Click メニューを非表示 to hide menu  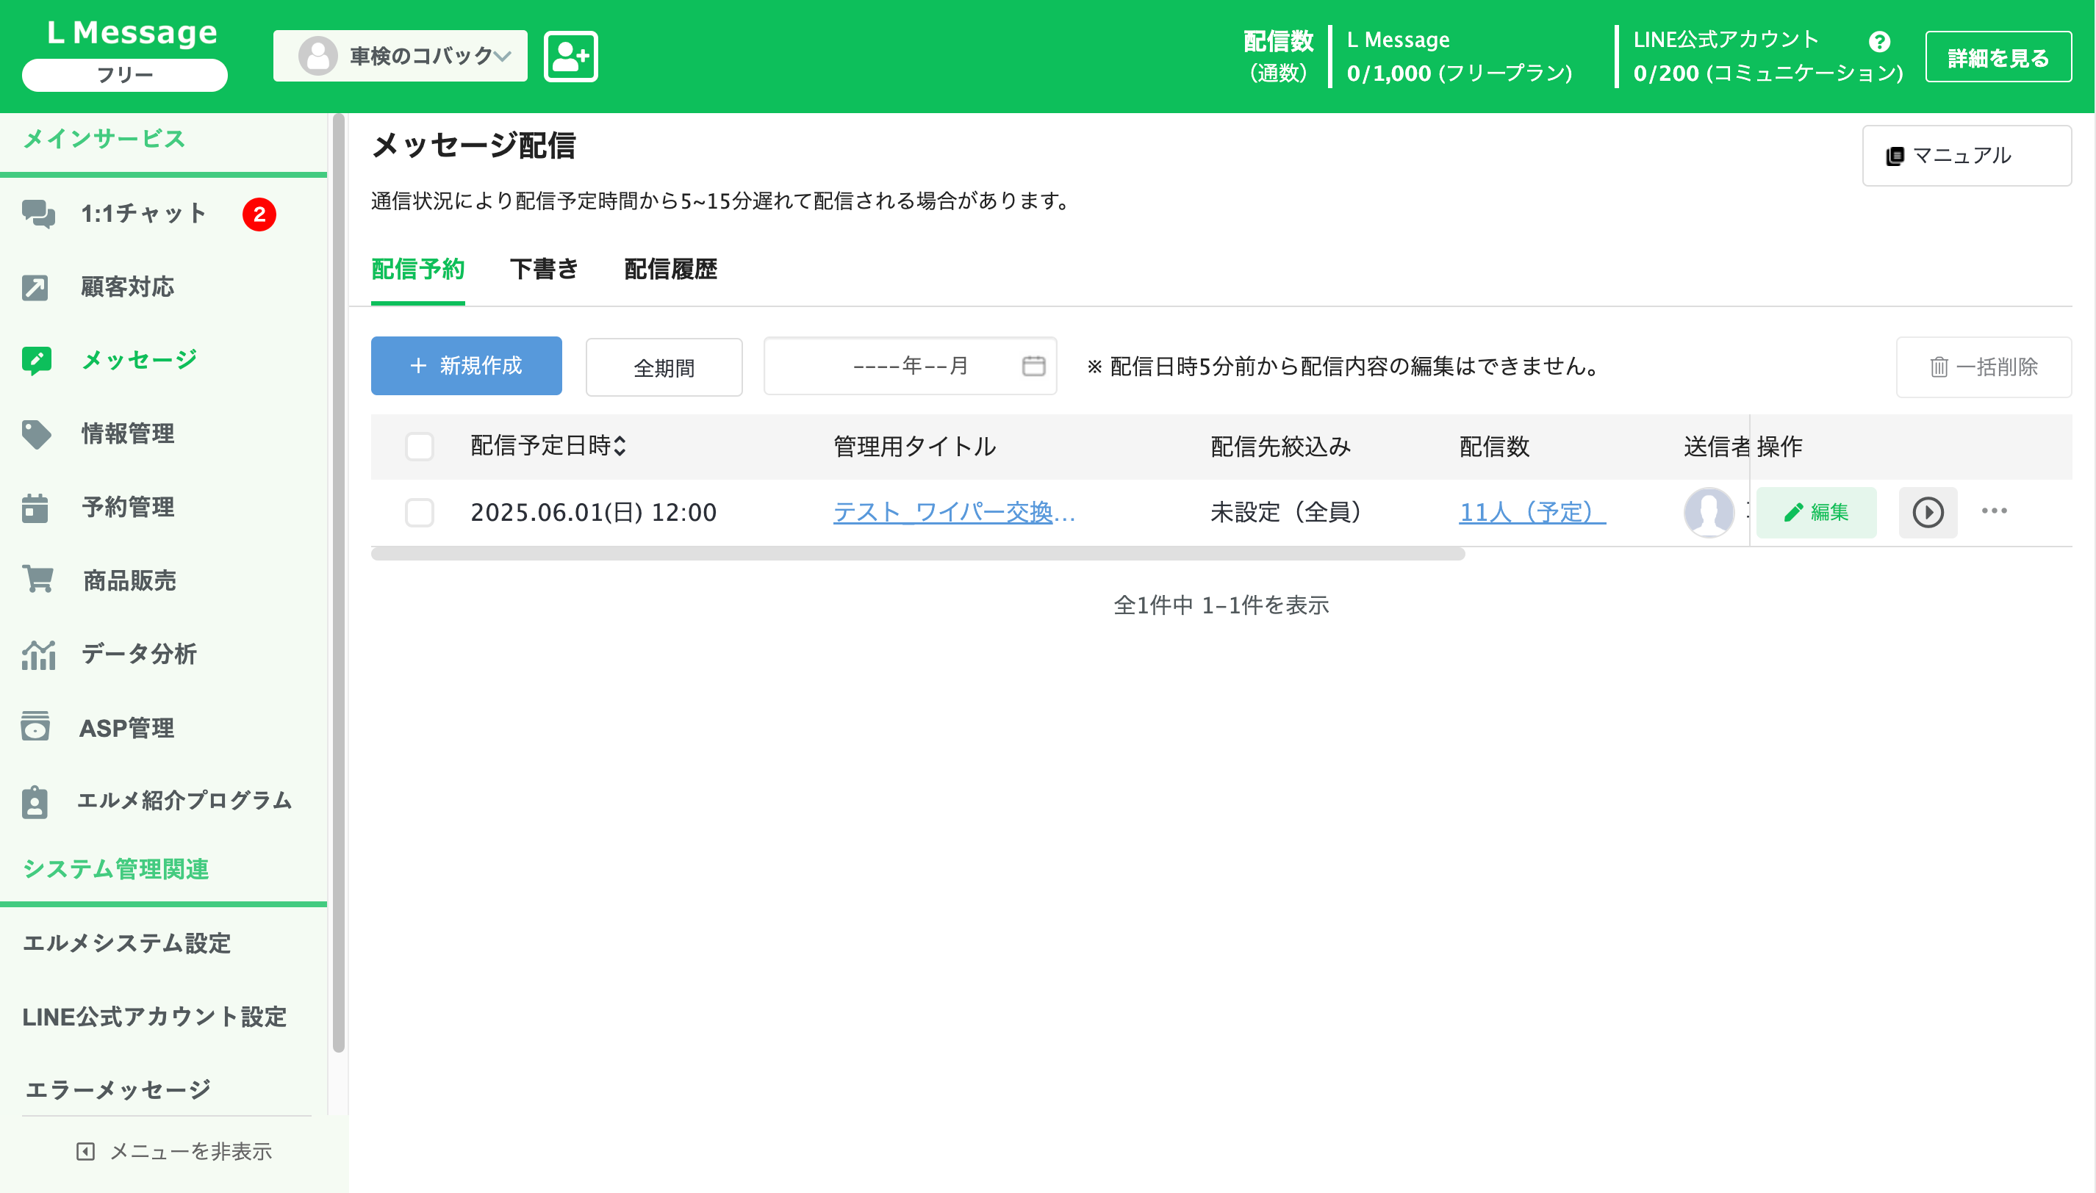coord(173,1151)
